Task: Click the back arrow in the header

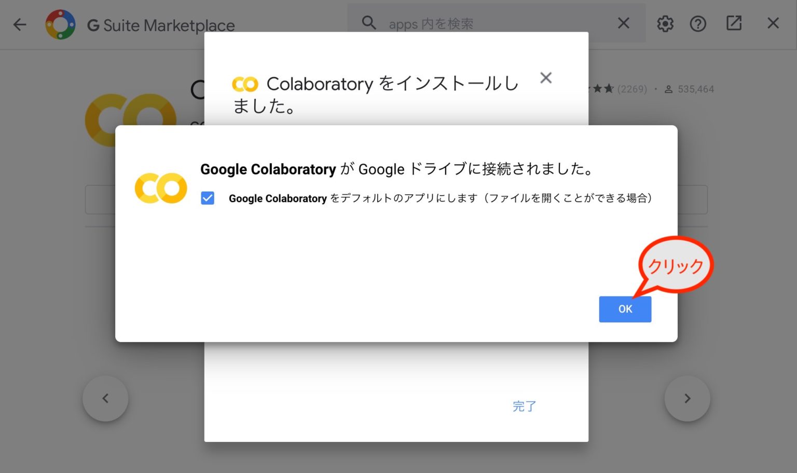Action: point(20,24)
